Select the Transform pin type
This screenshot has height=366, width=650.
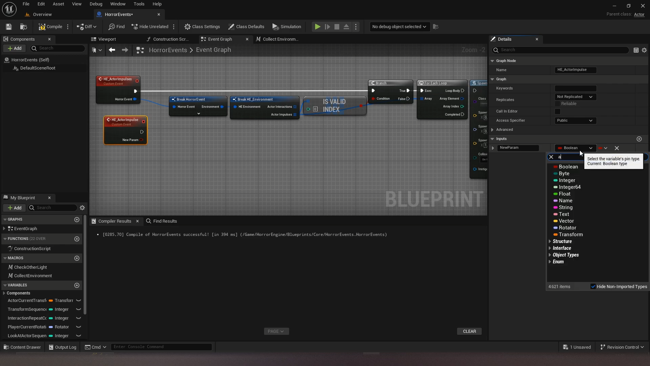[570, 235]
